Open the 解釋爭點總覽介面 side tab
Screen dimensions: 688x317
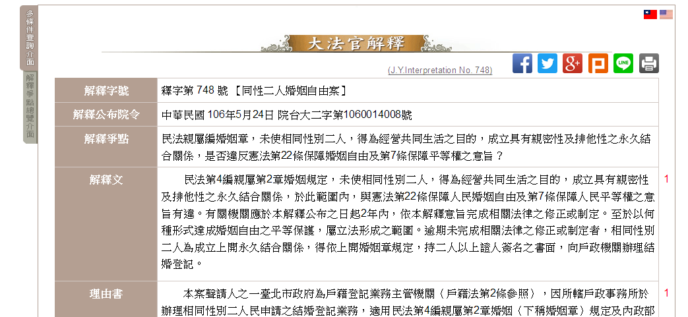coord(30,107)
